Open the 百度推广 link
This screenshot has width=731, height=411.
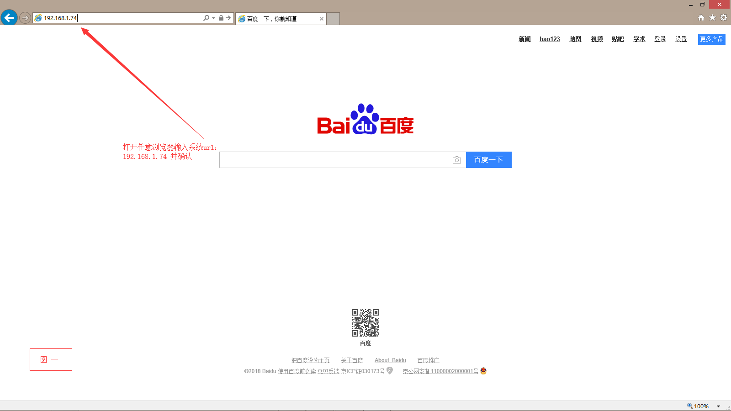428,360
